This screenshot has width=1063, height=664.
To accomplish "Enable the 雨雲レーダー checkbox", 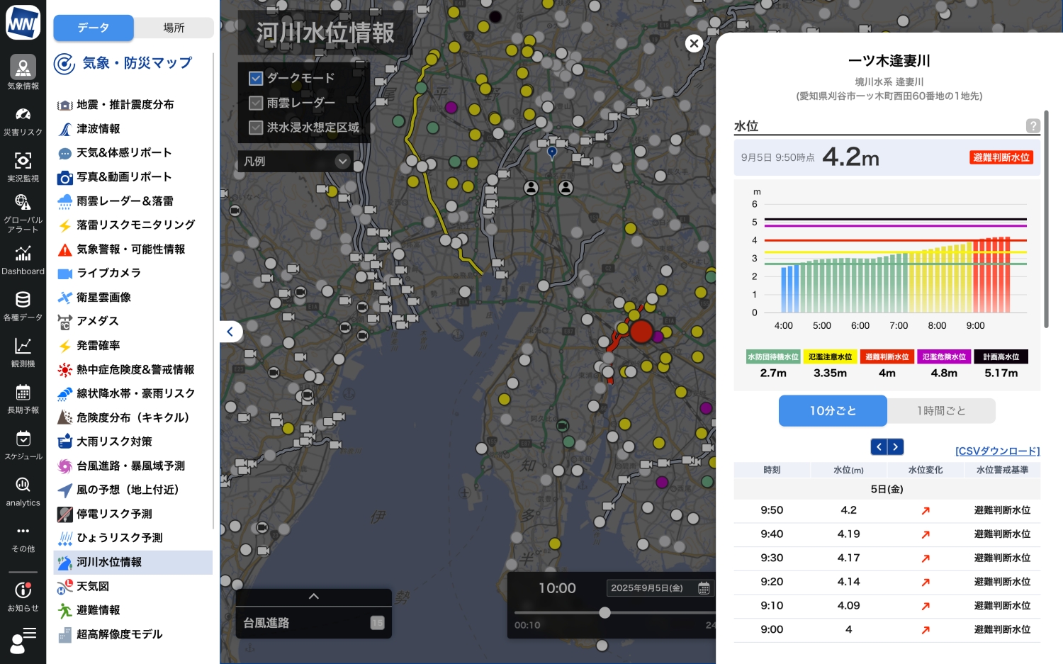I will click(x=256, y=103).
